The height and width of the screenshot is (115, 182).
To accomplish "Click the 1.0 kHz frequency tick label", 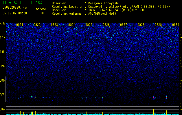I will pos(2,52).
